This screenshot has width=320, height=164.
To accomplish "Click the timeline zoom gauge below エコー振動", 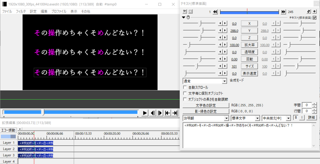I will click(9, 136).
